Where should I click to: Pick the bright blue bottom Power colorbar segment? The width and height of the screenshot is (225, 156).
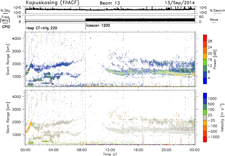205,81
